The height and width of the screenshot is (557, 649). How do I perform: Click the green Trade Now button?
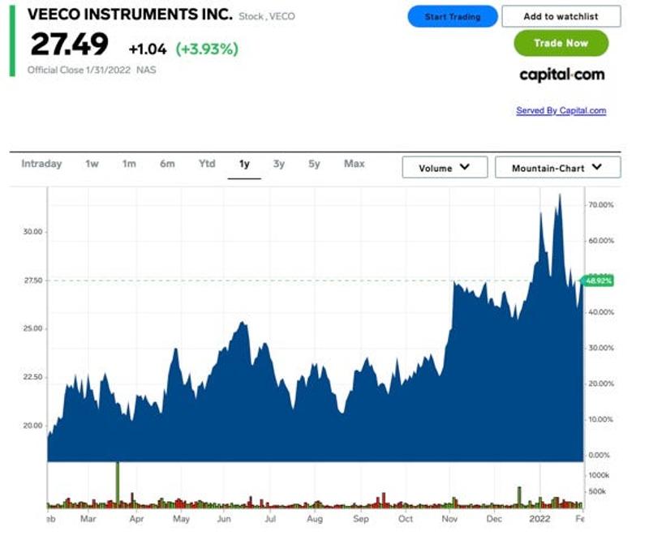(x=561, y=43)
